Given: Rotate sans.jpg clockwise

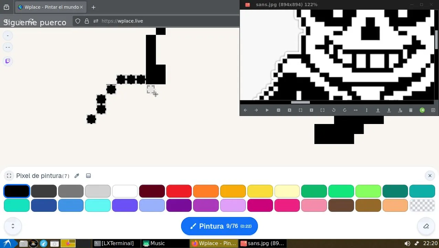Looking at the screenshot, I should coord(345,110).
